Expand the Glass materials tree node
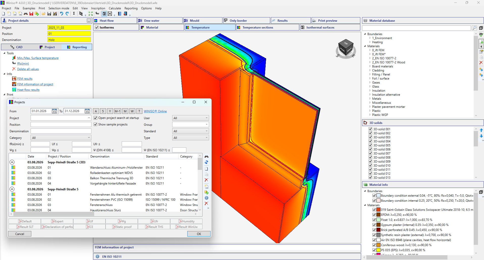This screenshot has width=484, height=260. [x=370, y=87]
